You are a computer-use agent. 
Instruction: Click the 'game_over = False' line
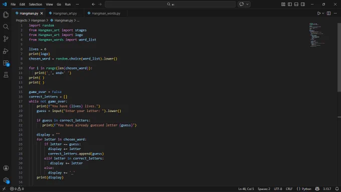tap(45, 92)
